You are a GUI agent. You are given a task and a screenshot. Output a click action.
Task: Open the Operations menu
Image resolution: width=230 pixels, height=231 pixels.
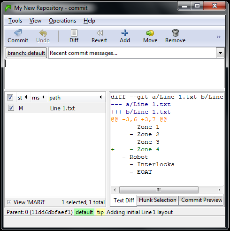pyautogui.click(x=62, y=21)
